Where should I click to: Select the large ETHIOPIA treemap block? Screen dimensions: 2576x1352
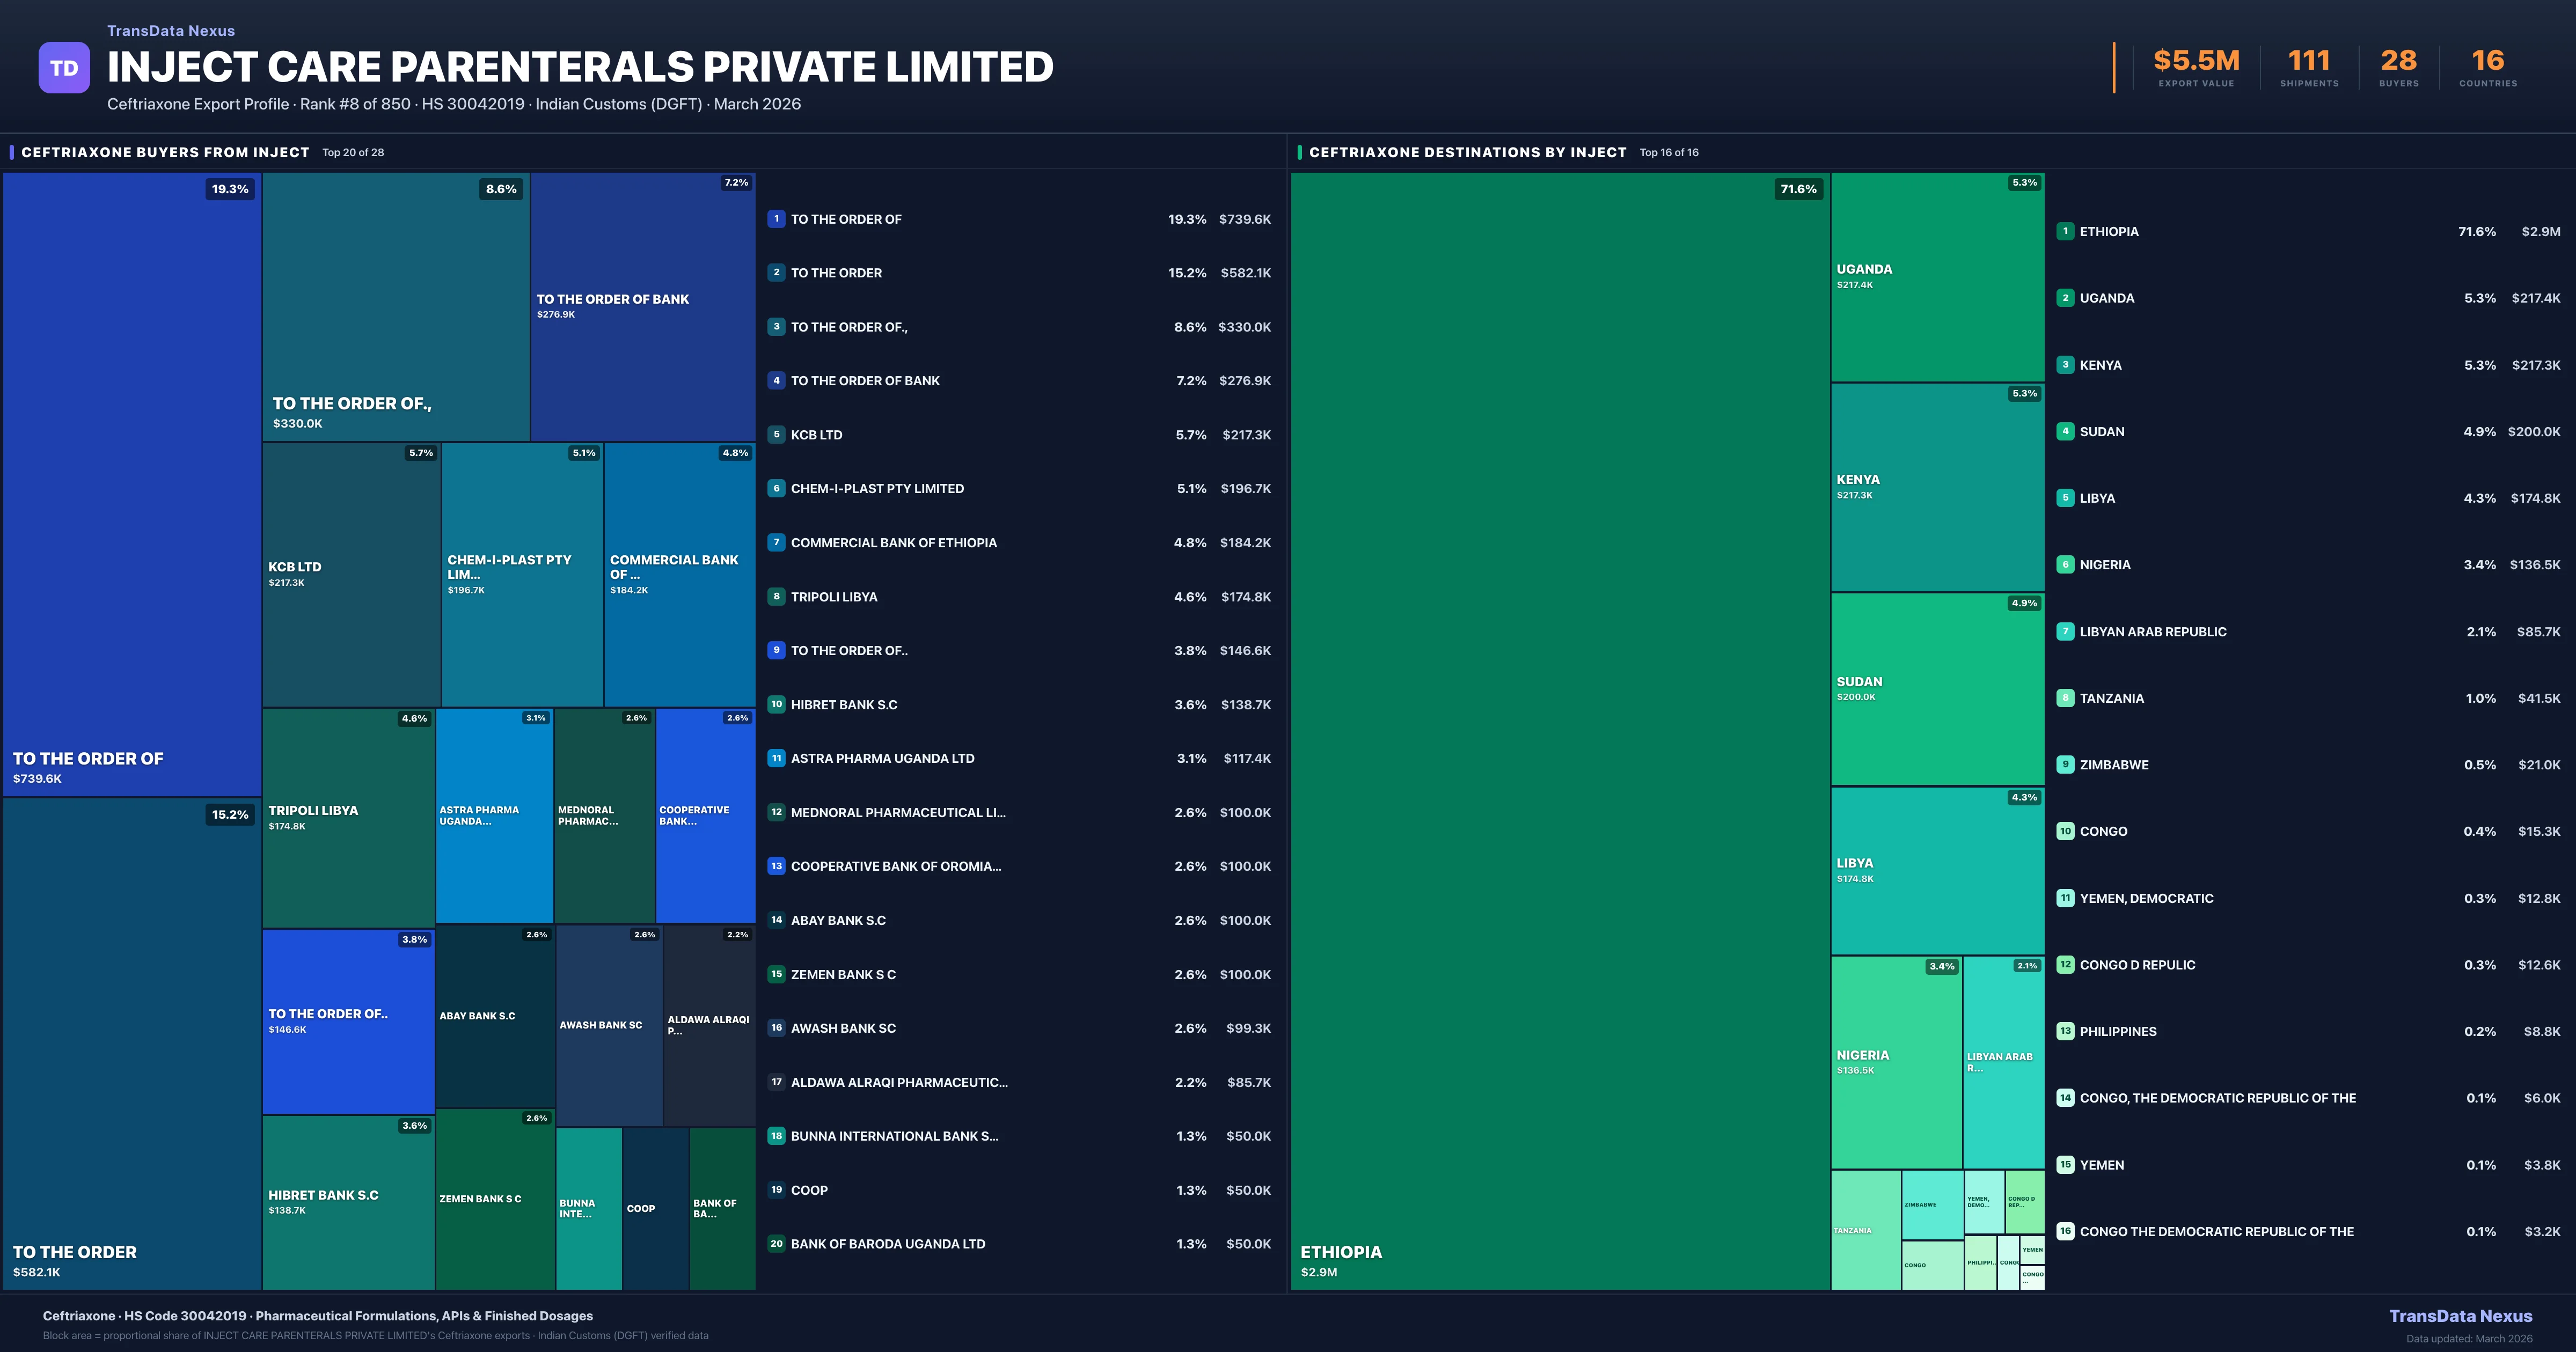click(1560, 730)
